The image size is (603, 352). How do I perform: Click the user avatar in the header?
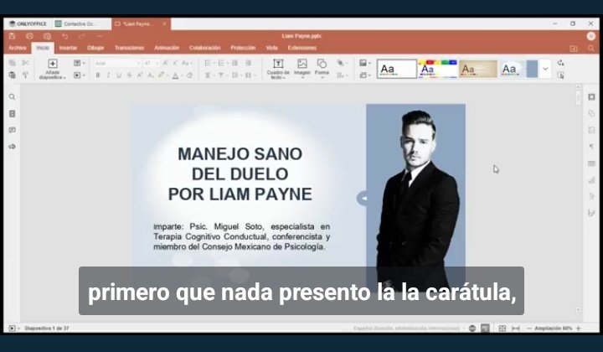point(591,36)
